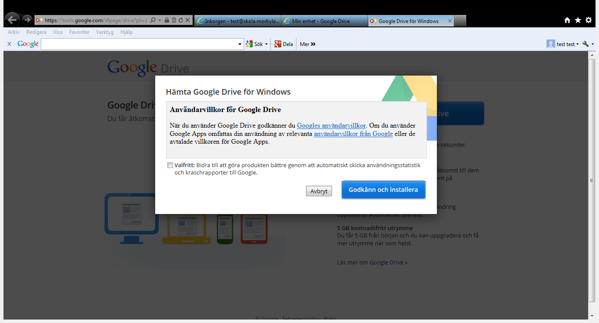Stop loading with the address bar X icon
Image resolution: width=599 pixels, height=323 pixels.
coord(188,20)
